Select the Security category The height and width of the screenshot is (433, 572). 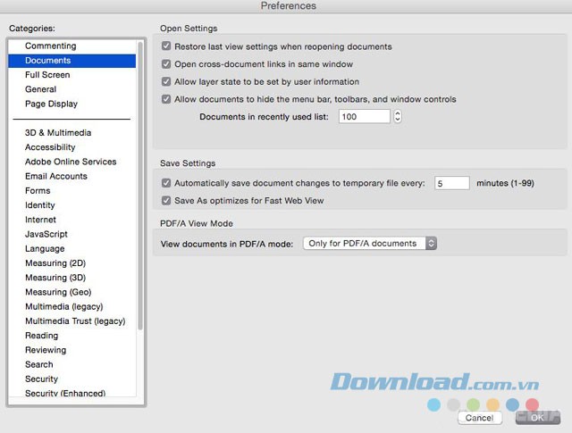coord(41,379)
